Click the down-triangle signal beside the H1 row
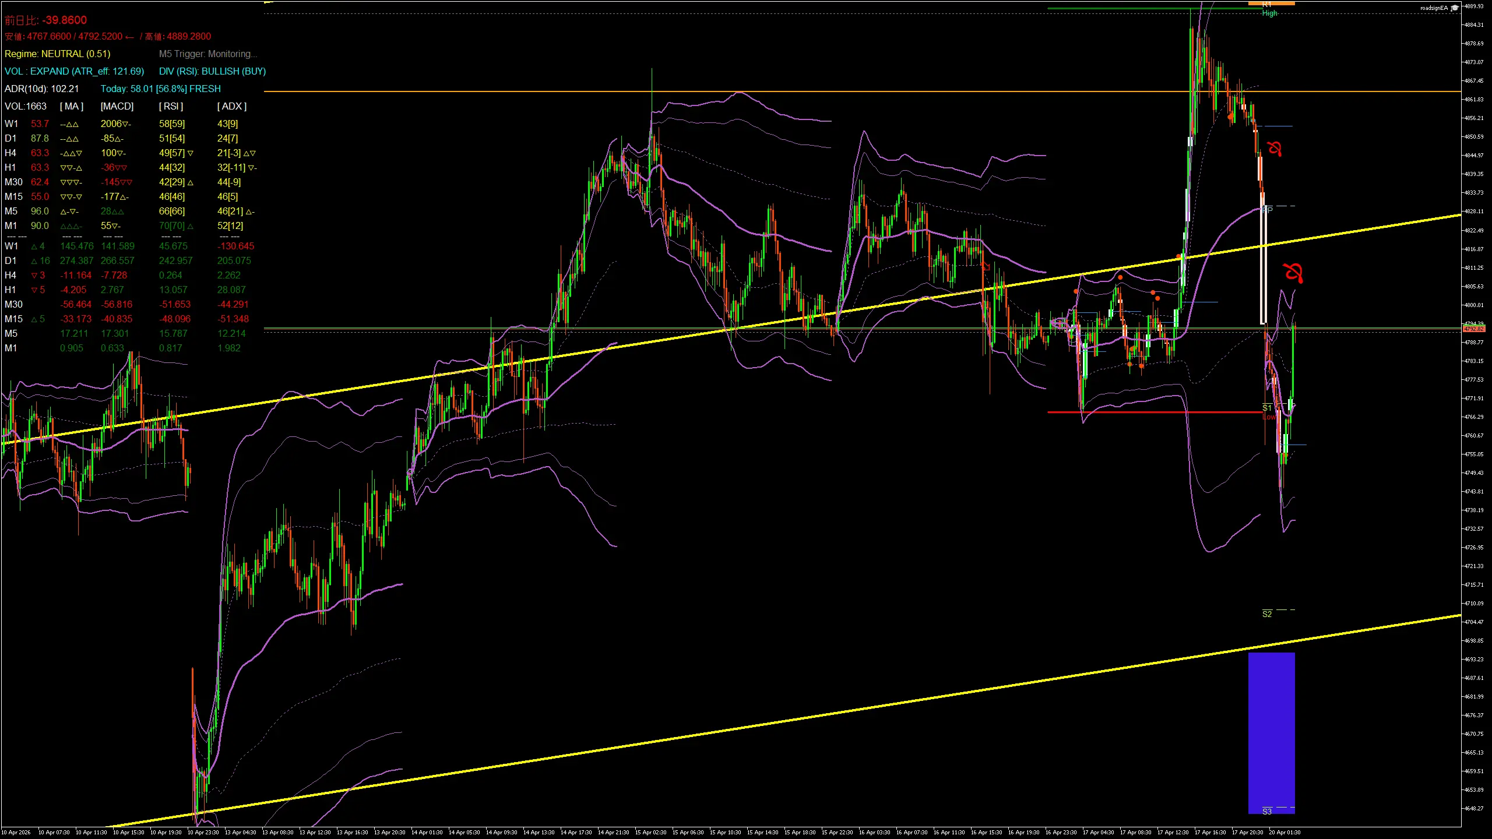The height and width of the screenshot is (839, 1492). (x=34, y=290)
